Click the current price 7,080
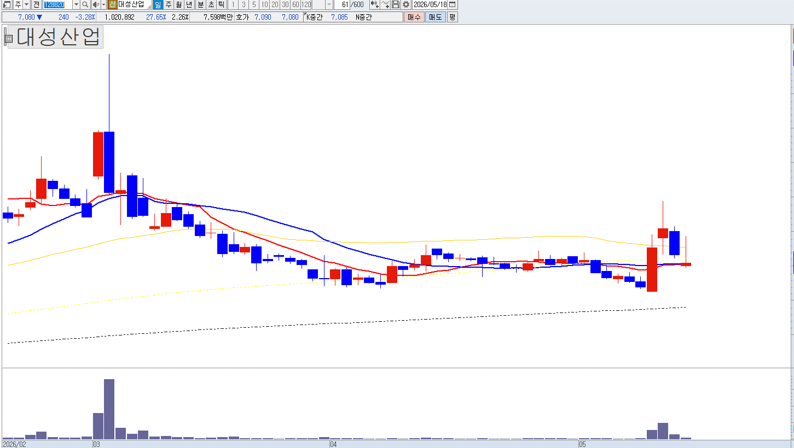 click(x=26, y=17)
